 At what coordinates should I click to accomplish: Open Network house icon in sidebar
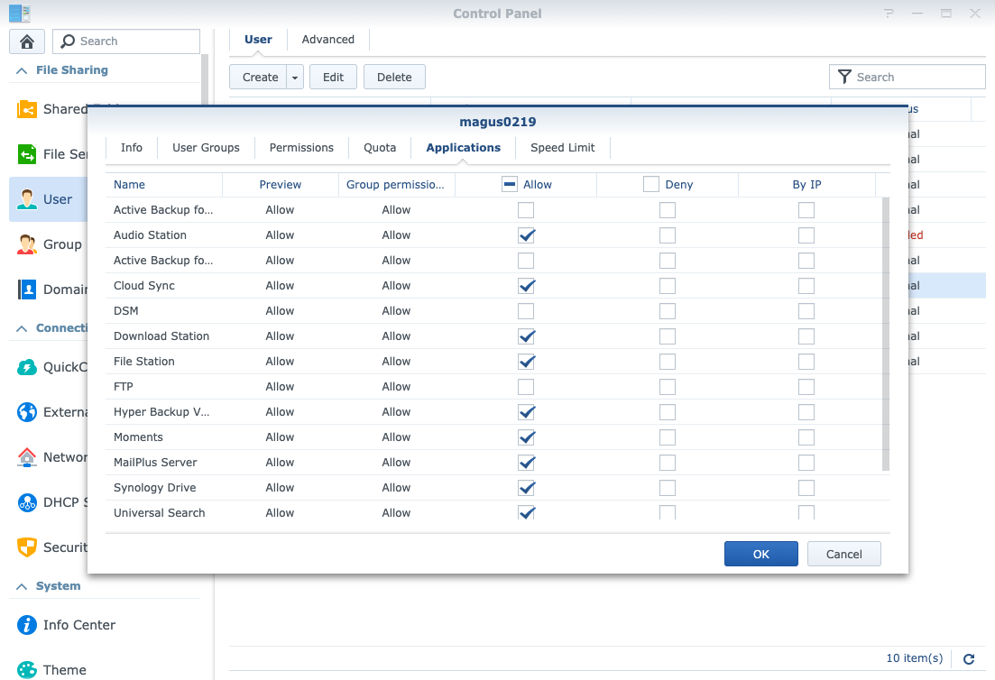27,456
